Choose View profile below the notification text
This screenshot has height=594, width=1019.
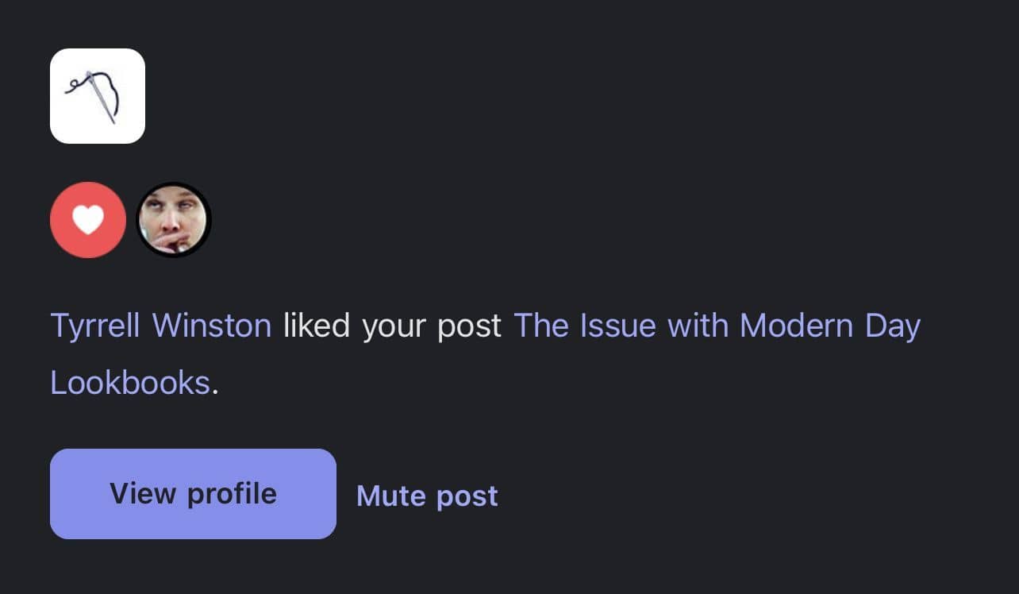click(193, 494)
